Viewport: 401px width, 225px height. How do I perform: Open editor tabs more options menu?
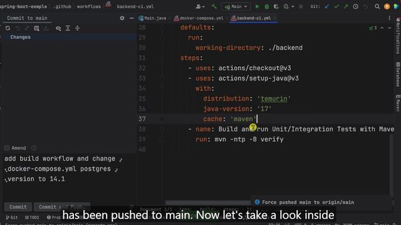click(x=389, y=18)
